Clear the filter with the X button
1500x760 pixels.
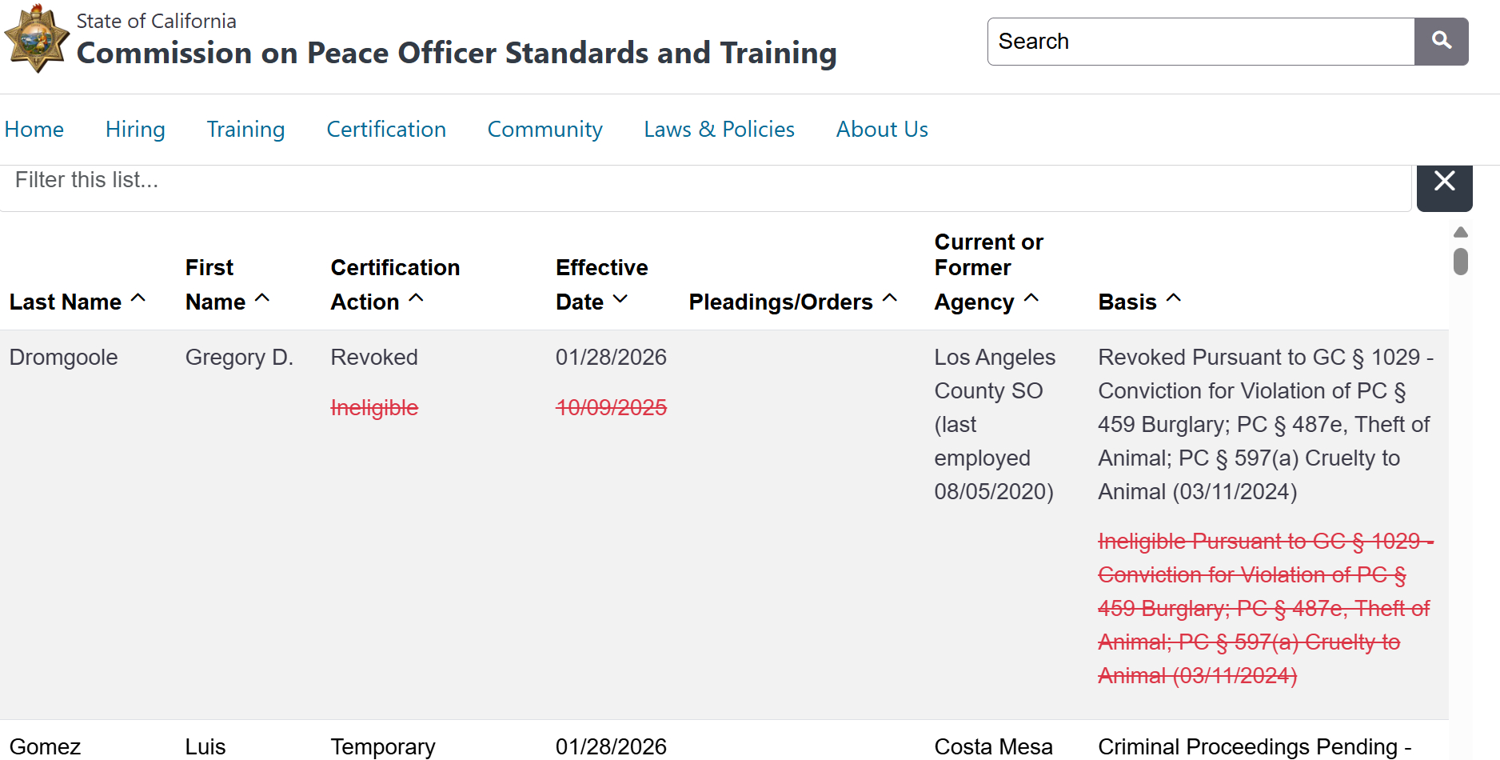click(x=1444, y=182)
